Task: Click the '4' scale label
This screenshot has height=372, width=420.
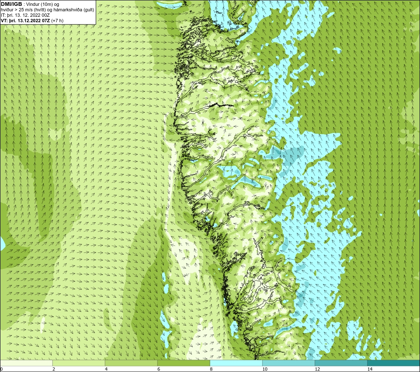Action: click(106, 369)
